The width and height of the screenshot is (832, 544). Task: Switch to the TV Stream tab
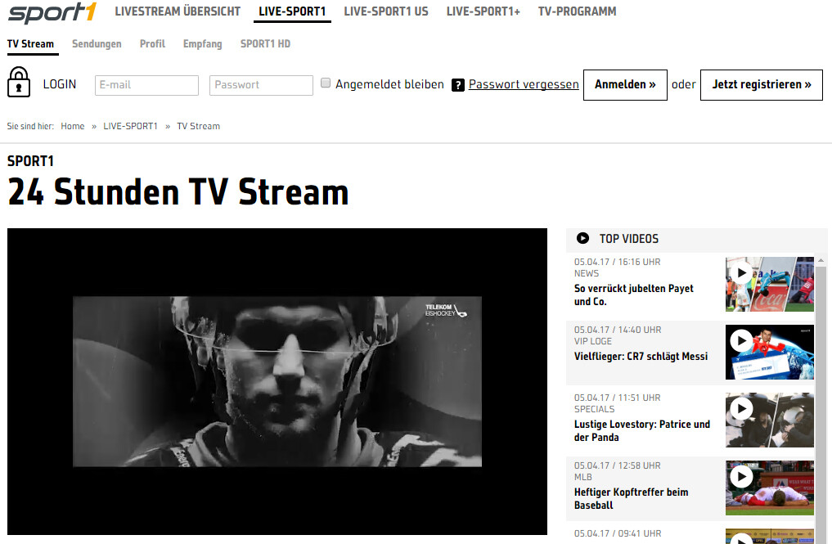pos(31,44)
